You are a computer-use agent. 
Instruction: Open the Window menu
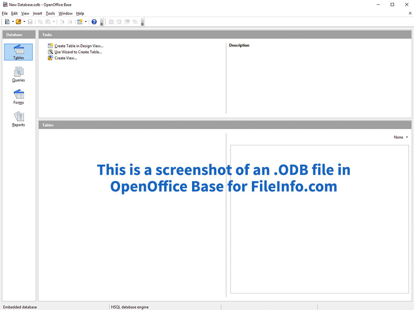click(x=65, y=13)
